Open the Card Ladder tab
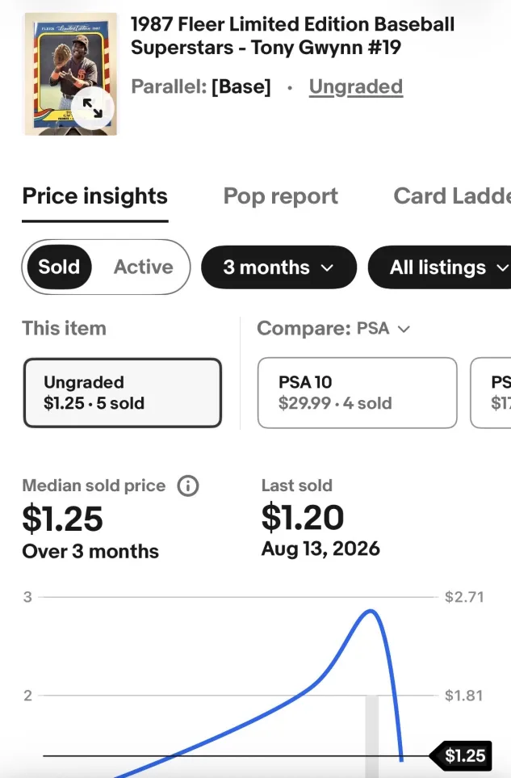 click(452, 196)
